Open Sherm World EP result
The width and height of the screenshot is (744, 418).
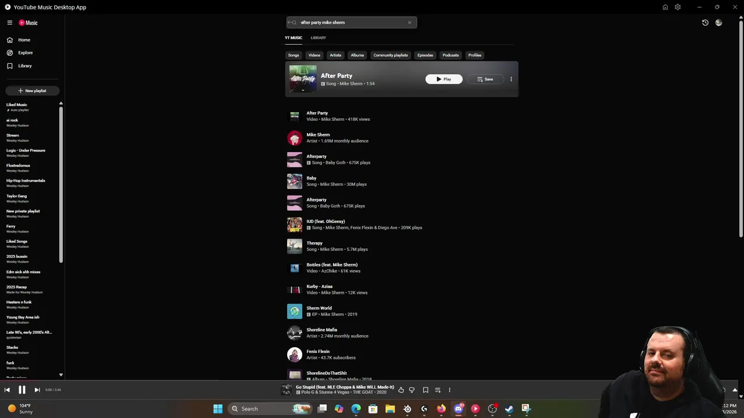pos(401,311)
